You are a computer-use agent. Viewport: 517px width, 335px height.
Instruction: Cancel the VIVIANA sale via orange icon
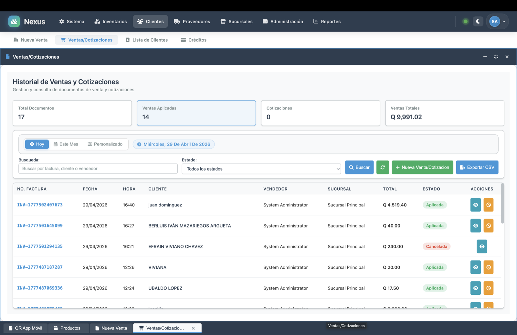[x=488, y=267]
